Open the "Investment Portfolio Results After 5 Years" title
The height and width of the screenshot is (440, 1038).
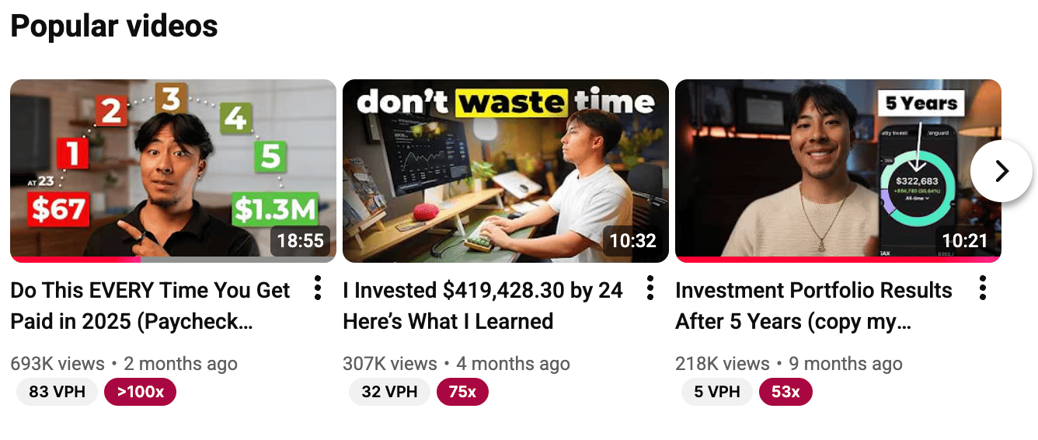point(813,306)
